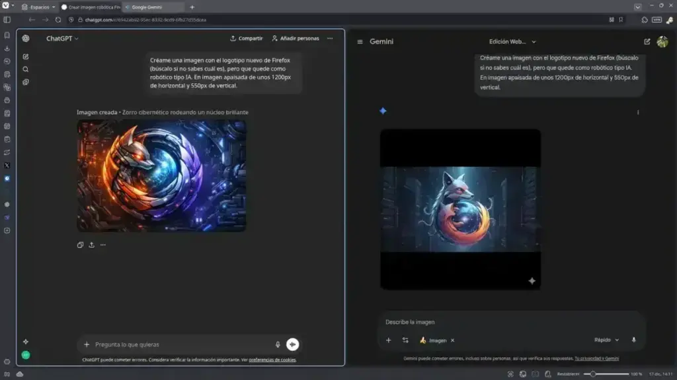Open Vivaldi settings gear in the sidebar
677x380 pixels.
pos(7,362)
